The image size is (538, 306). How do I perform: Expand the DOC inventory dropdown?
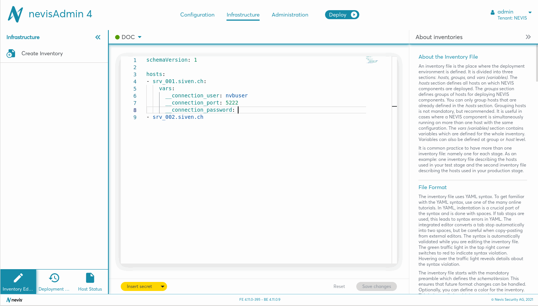pos(140,37)
